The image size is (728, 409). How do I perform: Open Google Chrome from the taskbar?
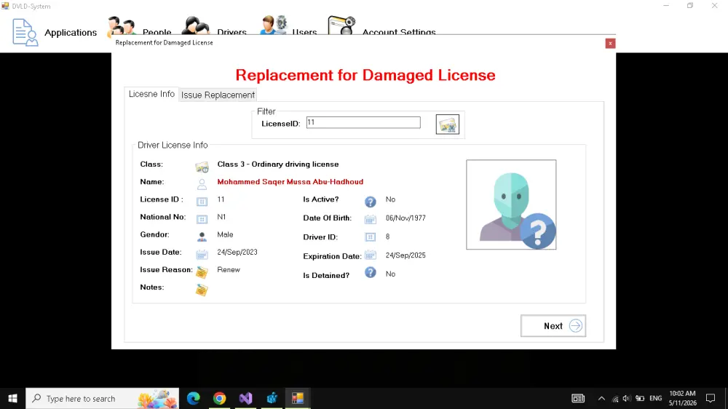coord(220,398)
